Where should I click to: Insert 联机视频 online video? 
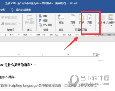click(30, 19)
